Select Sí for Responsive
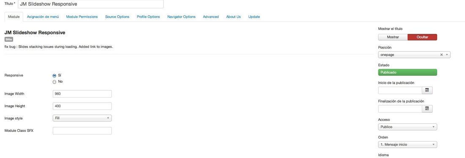 click(x=54, y=76)
